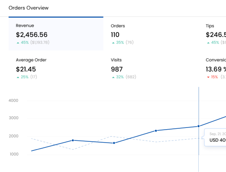Image resolution: width=226 pixels, height=172 pixels.
Task: Click the 110 orders count
Action: click(x=115, y=35)
